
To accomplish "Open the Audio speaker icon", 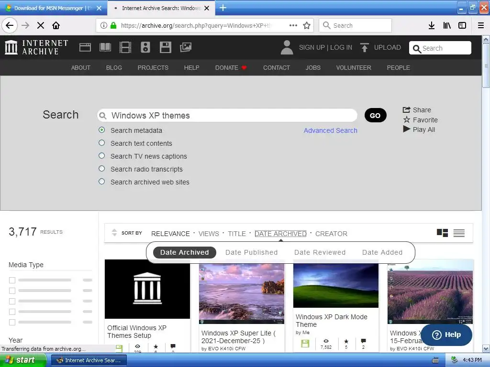I will pyautogui.click(x=145, y=47).
